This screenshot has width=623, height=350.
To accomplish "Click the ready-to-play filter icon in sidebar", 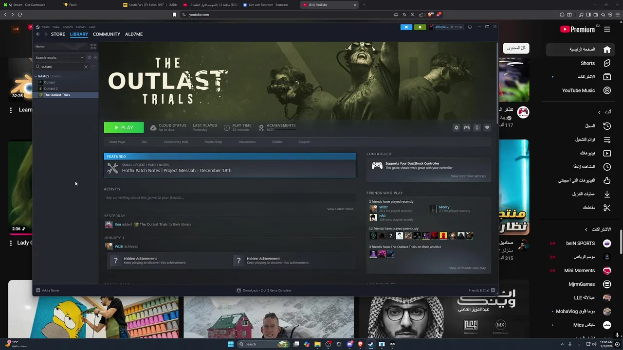I will [95, 57].
